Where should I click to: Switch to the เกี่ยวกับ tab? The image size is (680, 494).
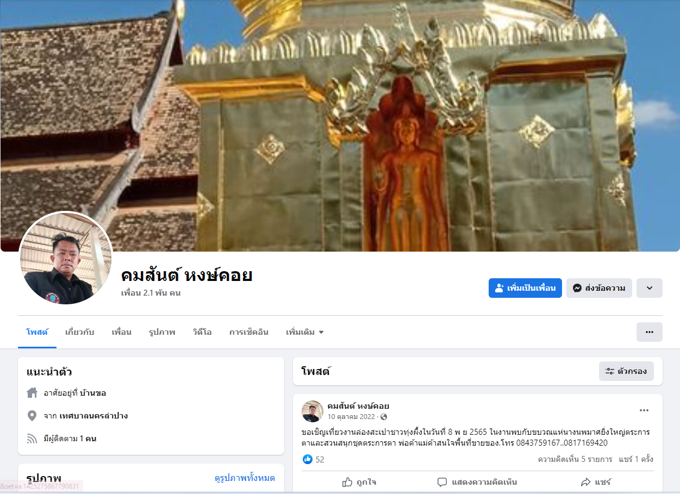(79, 332)
